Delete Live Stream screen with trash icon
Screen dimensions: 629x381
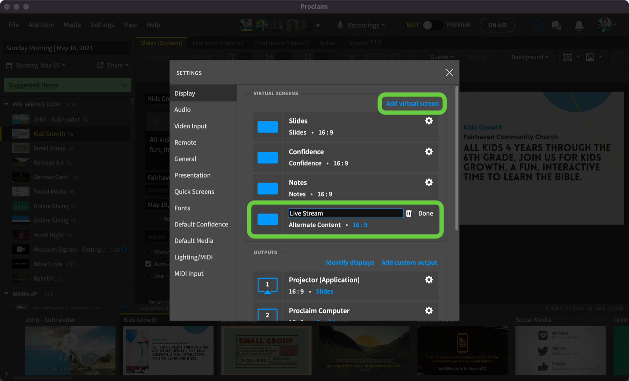(x=409, y=214)
